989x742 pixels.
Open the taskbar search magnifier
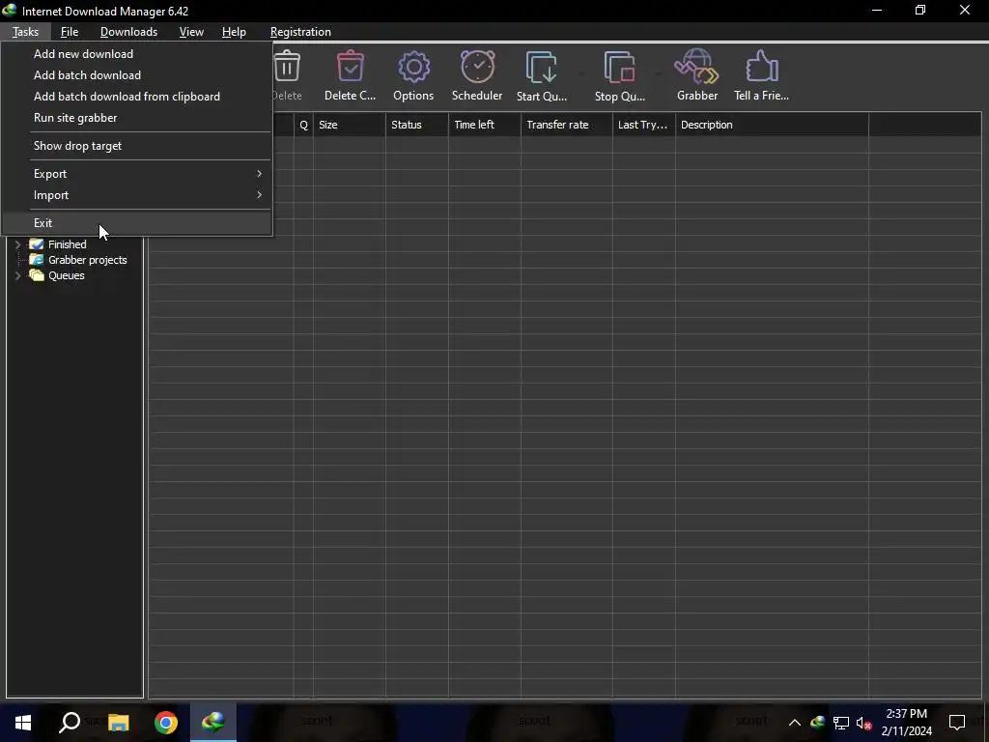pos(70,723)
